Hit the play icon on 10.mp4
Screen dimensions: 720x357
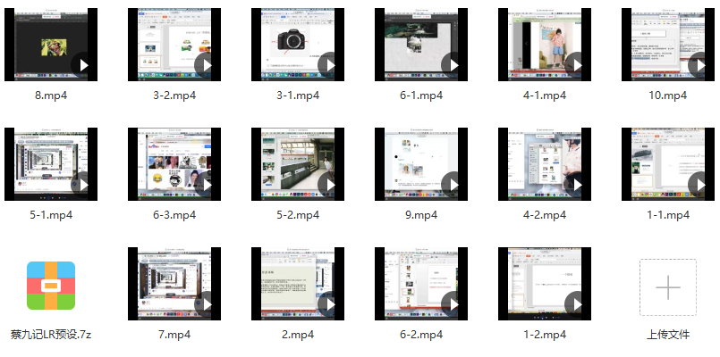[700, 65]
